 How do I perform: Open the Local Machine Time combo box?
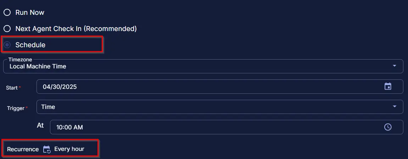(203, 66)
